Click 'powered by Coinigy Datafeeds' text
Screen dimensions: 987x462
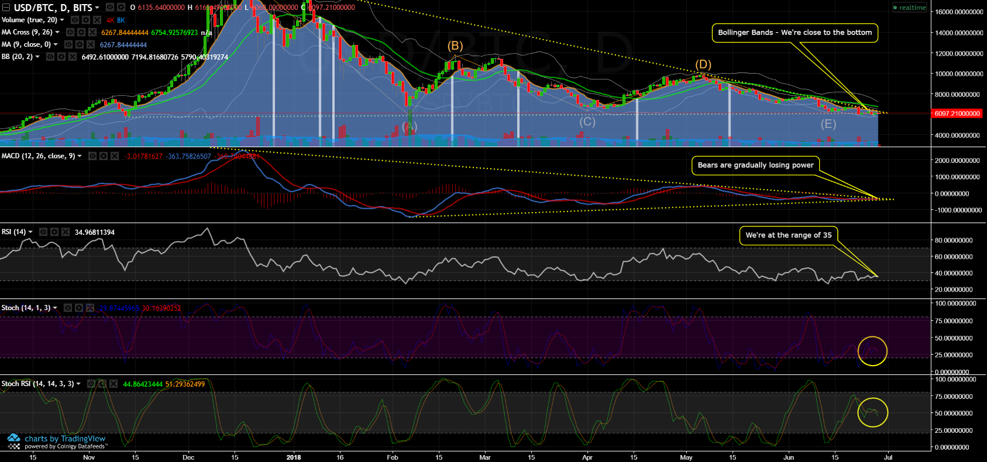tap(66, 447)
